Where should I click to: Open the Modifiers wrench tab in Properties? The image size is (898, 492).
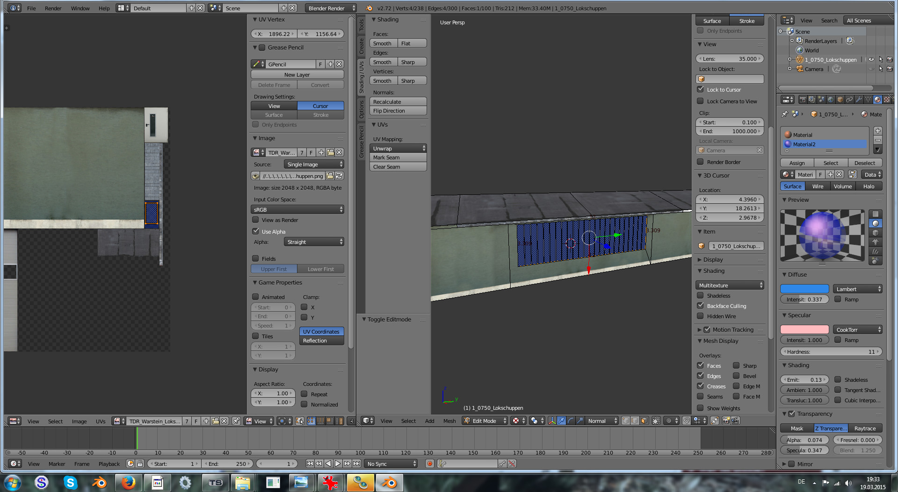tap(859, 100)
